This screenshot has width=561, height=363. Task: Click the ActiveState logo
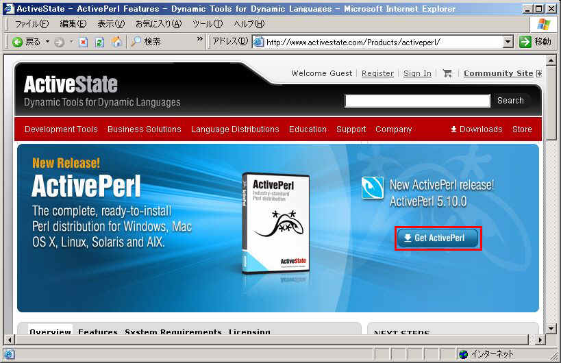coord(71,85)
